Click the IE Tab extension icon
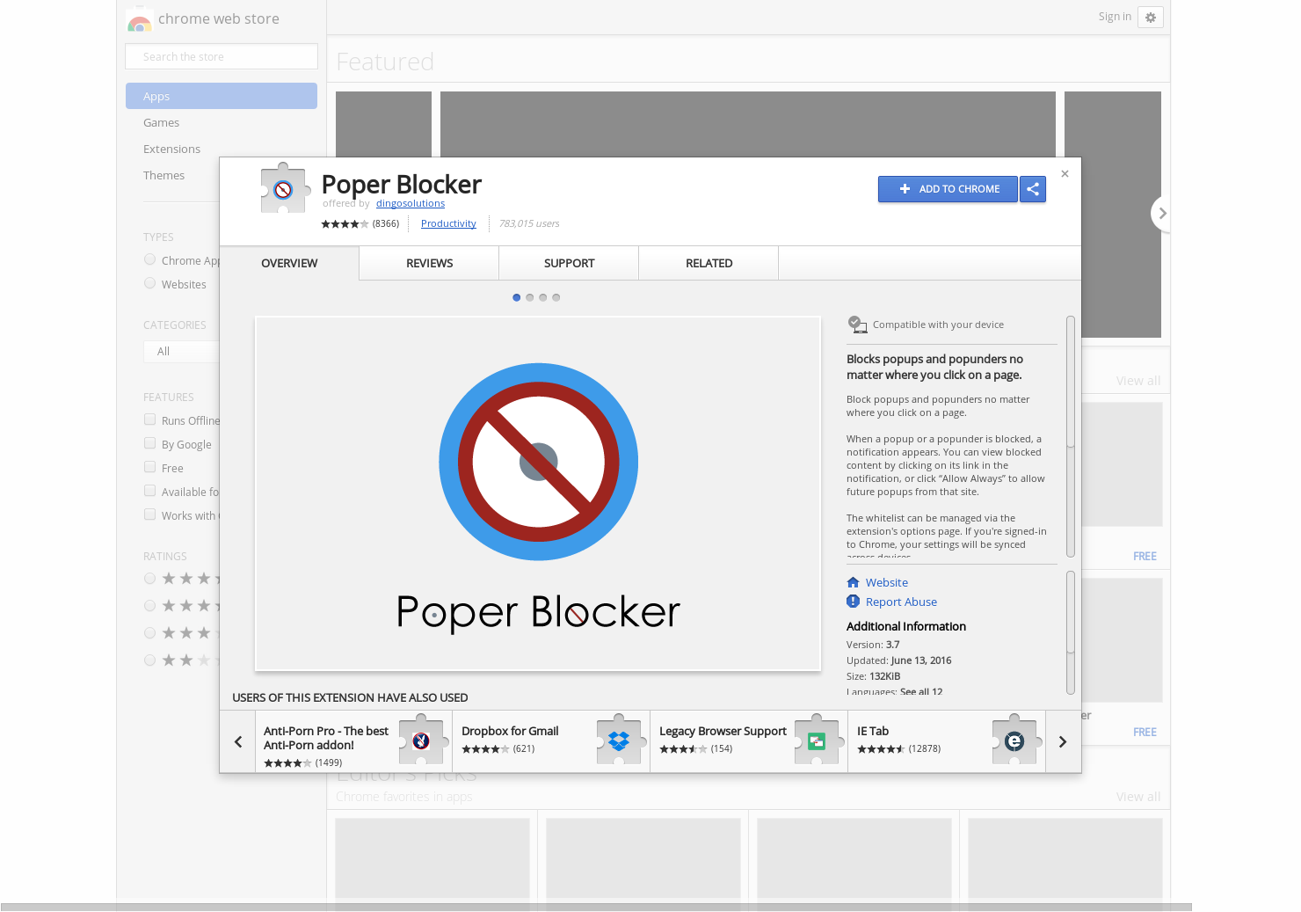This screenshot has height=912, width=1301. click(x=1015, y=741)
